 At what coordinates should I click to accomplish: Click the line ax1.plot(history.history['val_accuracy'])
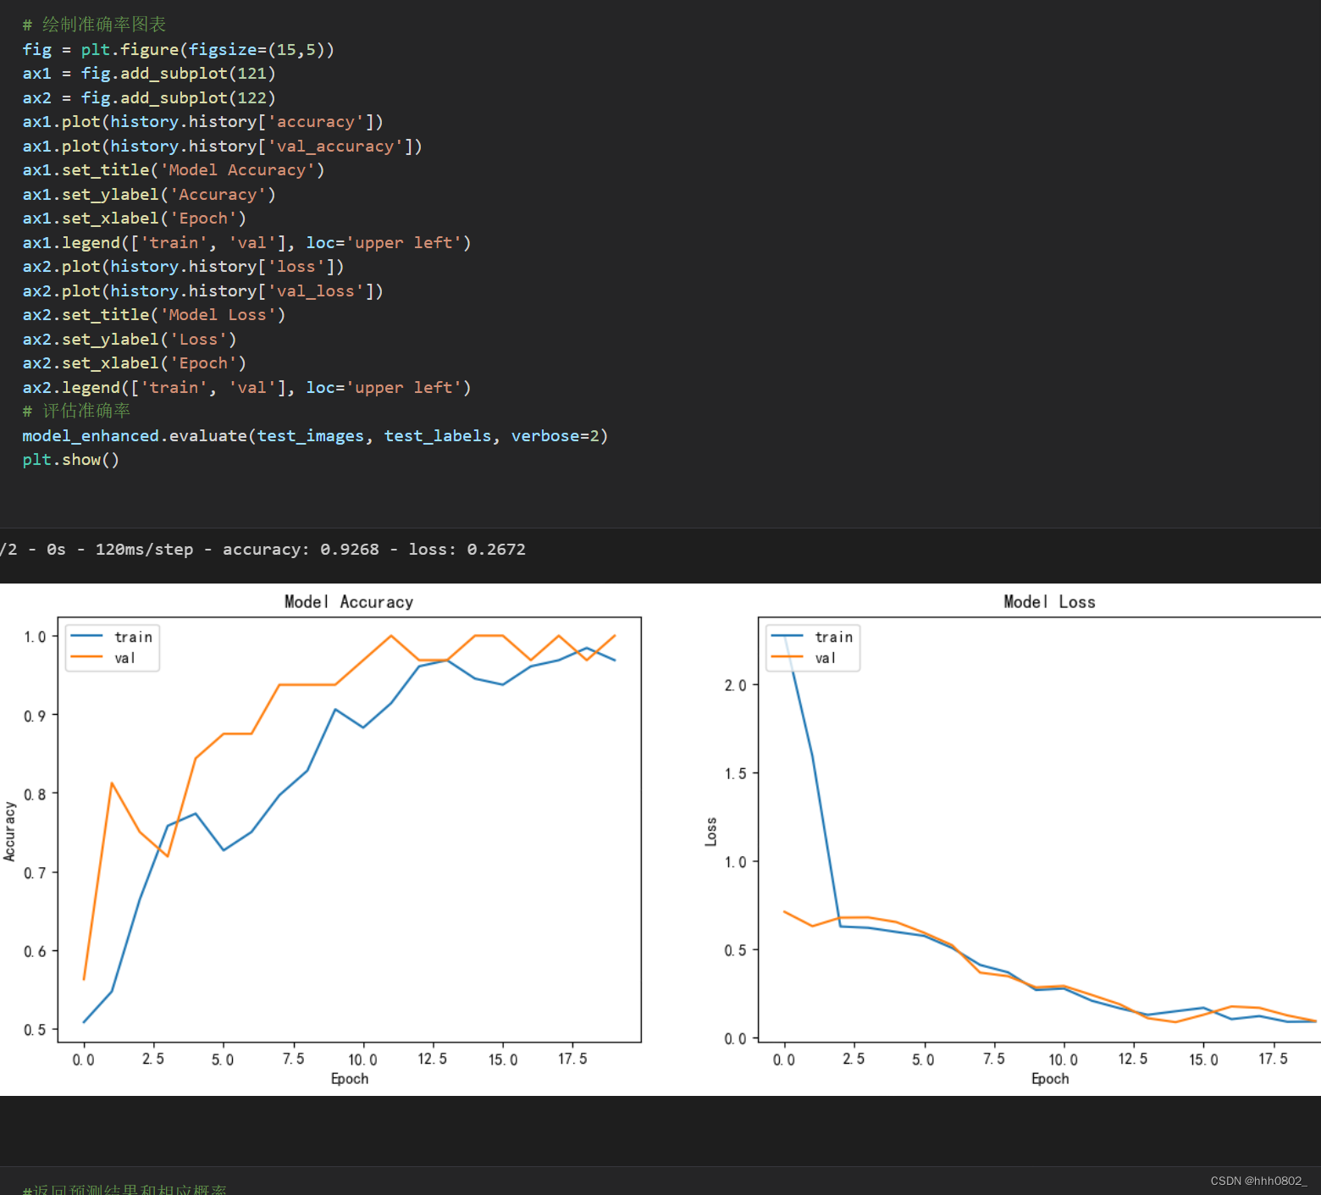[x=222, y=147]
